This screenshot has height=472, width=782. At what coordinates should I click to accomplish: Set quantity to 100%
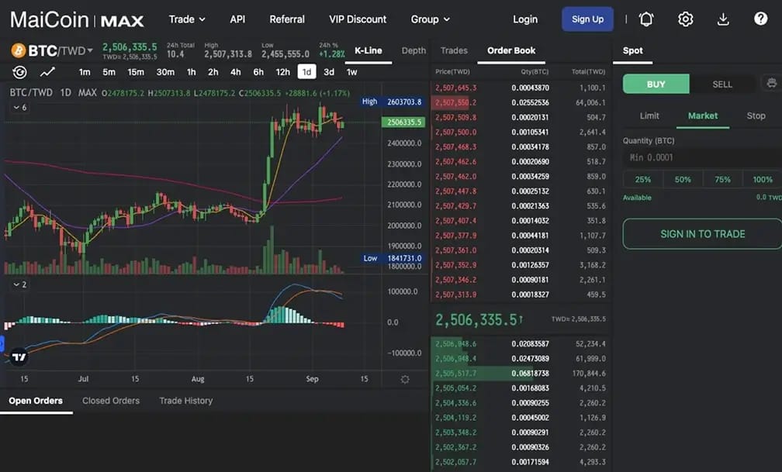point(762,180)
